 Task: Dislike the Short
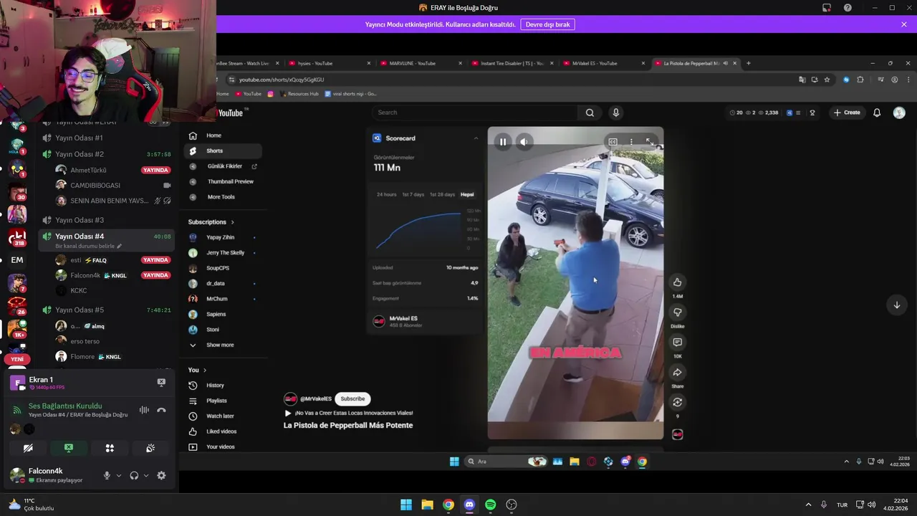(677, 312)
